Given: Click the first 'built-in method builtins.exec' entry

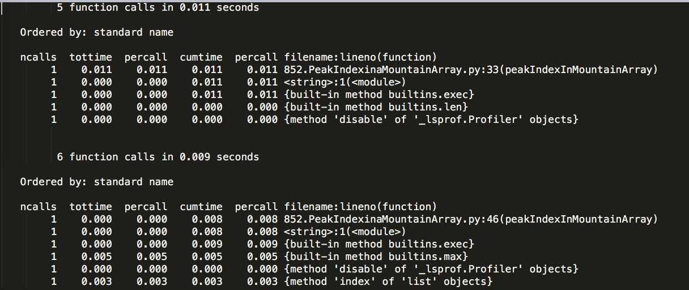Looking at the screenshot, I should click(x=378, y=95).
